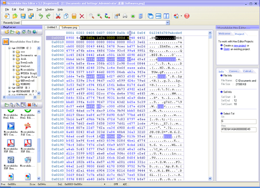Click the green Redo arrow
The width and height of the screenshot is (260, 188).
(x=49, y=16)
